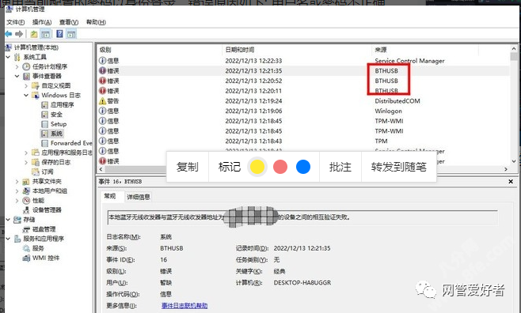Viewport: 521px width, 313px height.
Task: Click the horizontal scroll-left arrow
Action: (101, 169)
